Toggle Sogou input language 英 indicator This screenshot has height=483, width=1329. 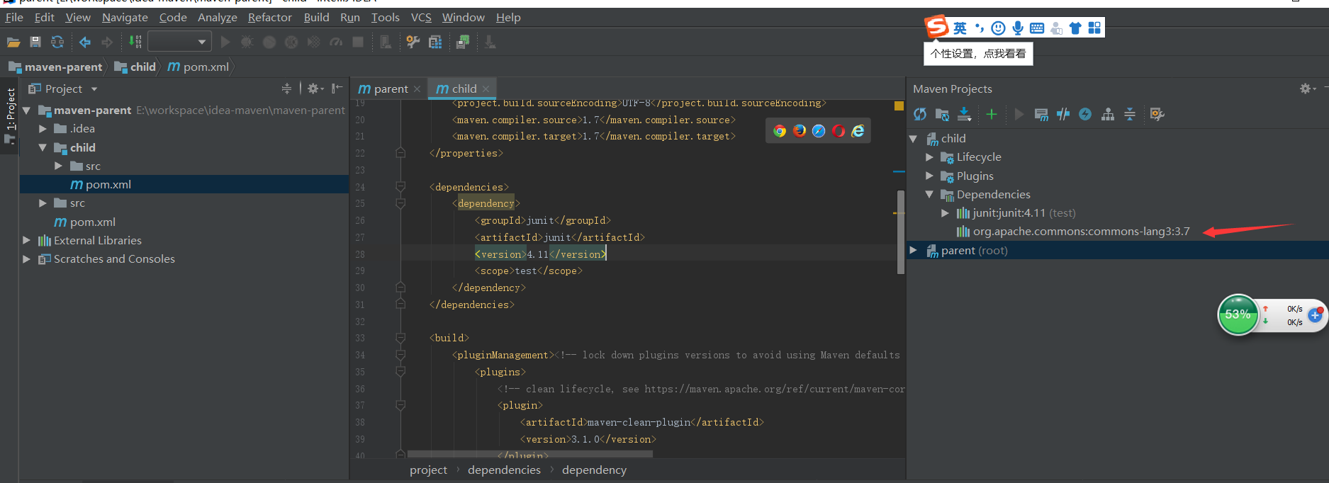tap(960, 28)
